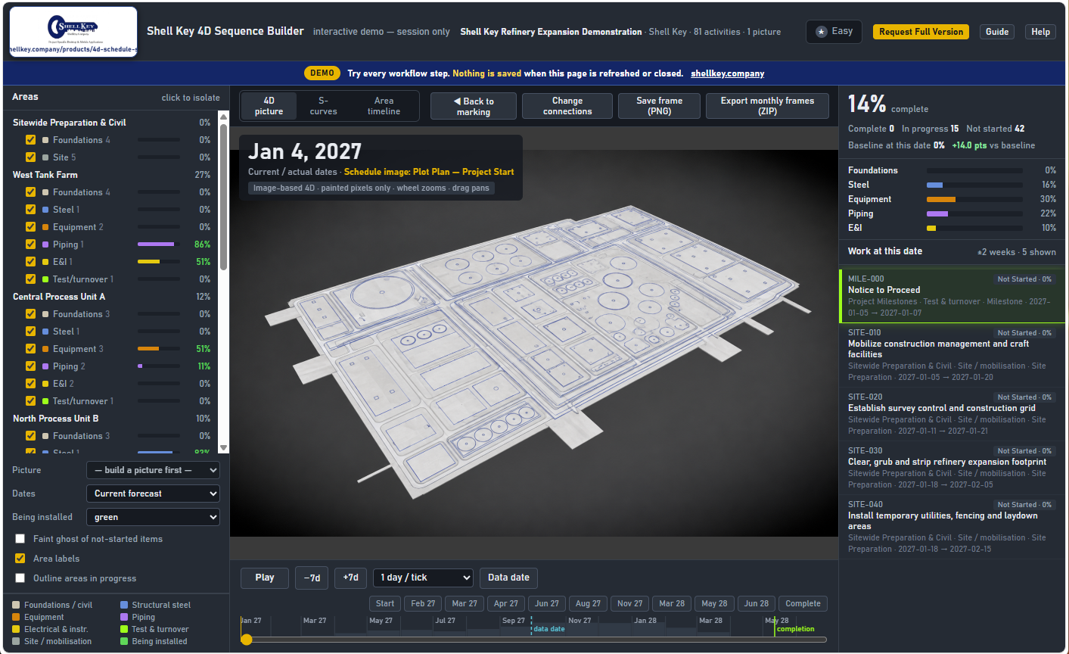
Task: Open the shellkey.company link in the banner
Action: (x=727, y=73)
